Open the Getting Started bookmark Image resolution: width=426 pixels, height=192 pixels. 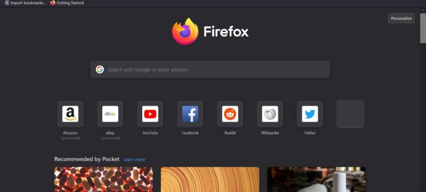click(x=67, y=3)
